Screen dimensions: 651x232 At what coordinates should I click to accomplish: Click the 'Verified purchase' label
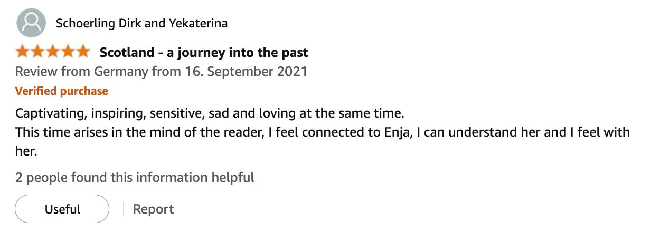61,91
